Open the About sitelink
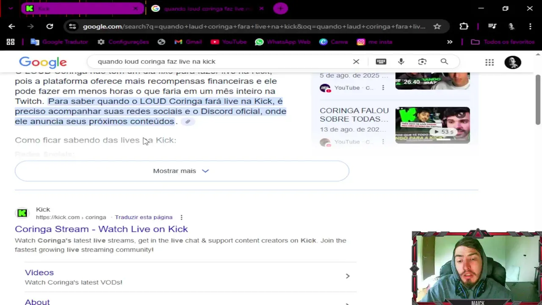The image size is (542, 305). pos(37,302)
